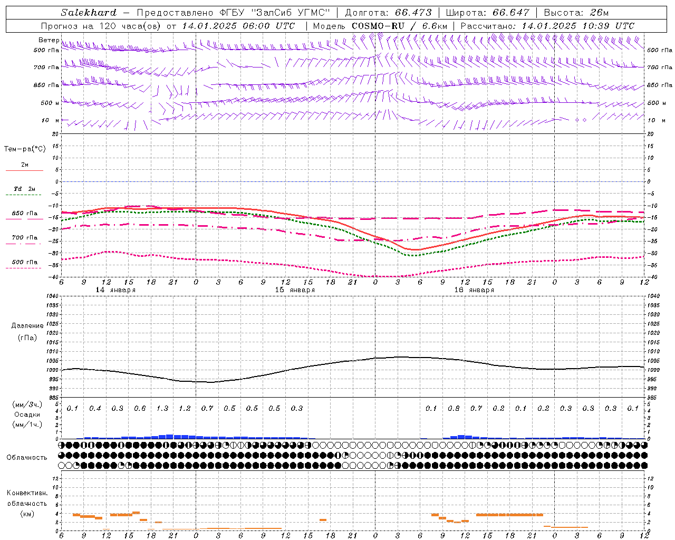Click the "2м" temperature legend label above Td

(x=25, y=165)
